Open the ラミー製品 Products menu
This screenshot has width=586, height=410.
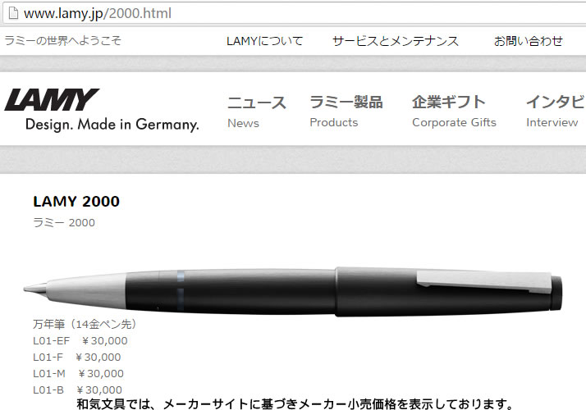[346, 111]
